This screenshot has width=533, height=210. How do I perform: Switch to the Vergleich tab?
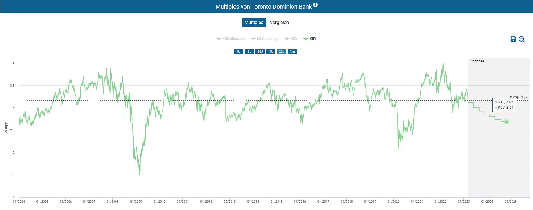click(x=279, y=23)
